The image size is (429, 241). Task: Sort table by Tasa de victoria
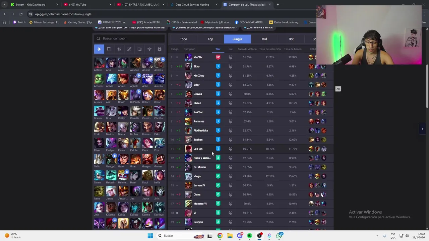coord(247,49)
